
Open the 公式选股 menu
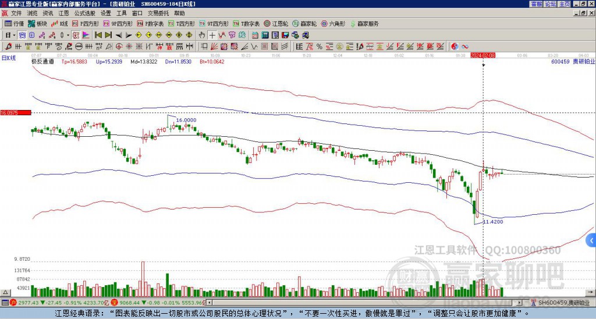pyautogui.click(x=85, y=13)
